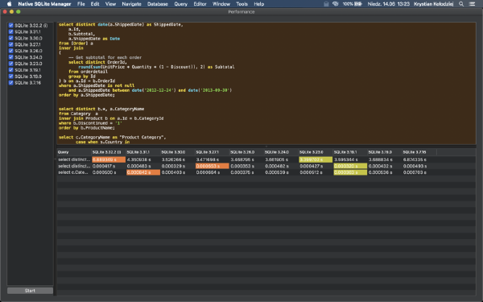
Task: Open the Notification Center list icon
Action: (x=472, y=4)
